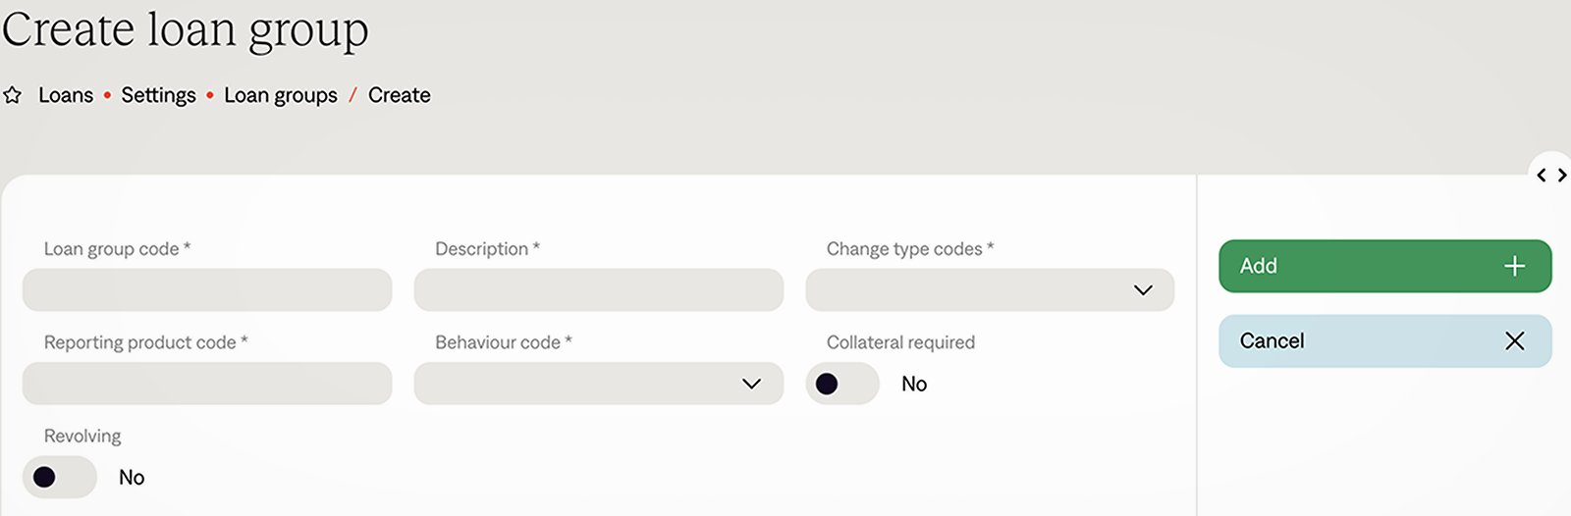Navigate to the Loan groups breadcrumb
1571x516 pixels.
[x=281, y=95]
